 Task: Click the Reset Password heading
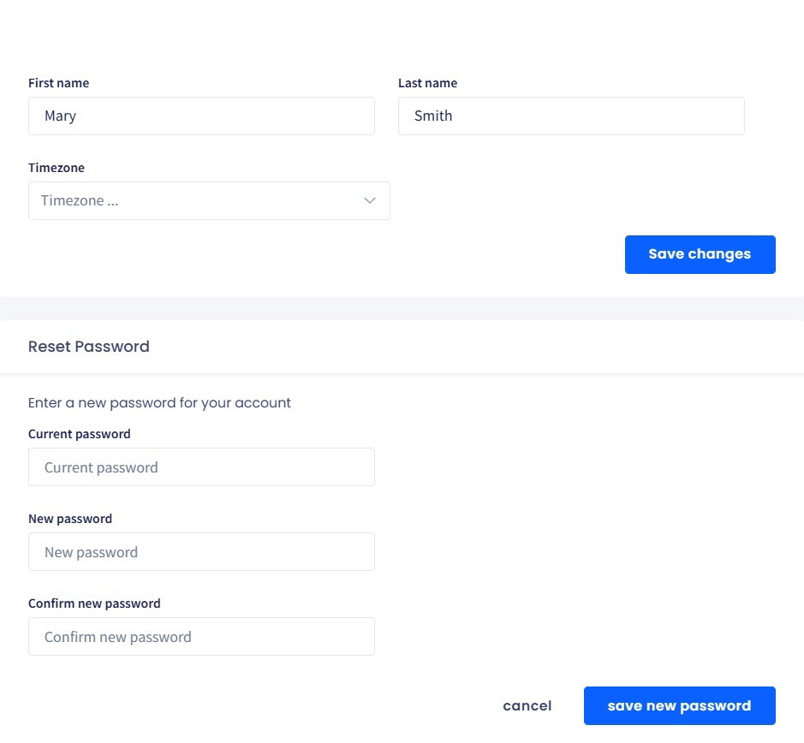tap(89, 347)
